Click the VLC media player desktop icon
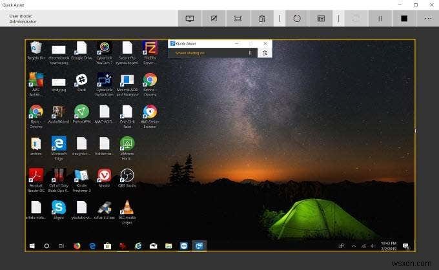 [x=127, y=212]
